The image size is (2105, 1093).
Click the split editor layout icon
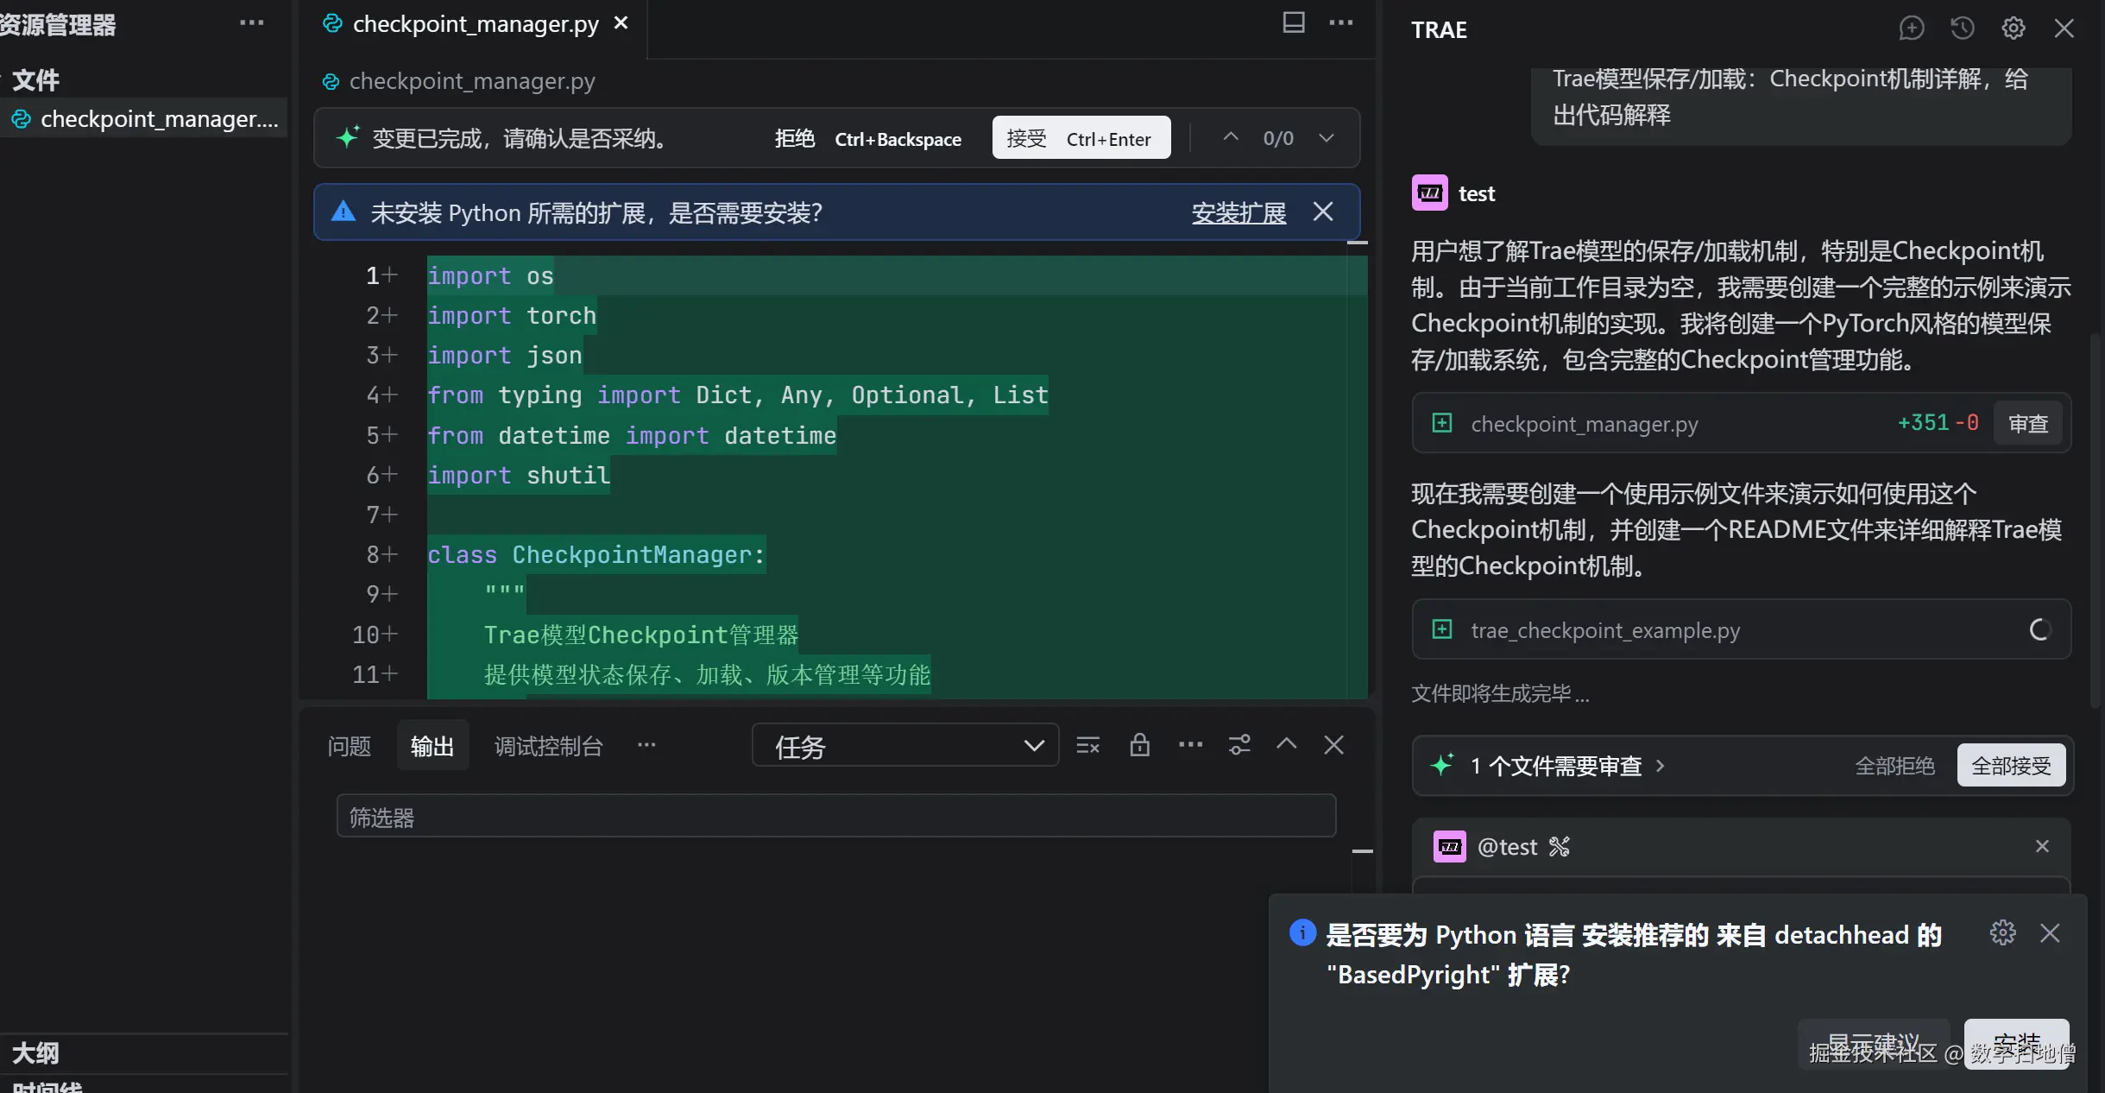point(1293,23)
